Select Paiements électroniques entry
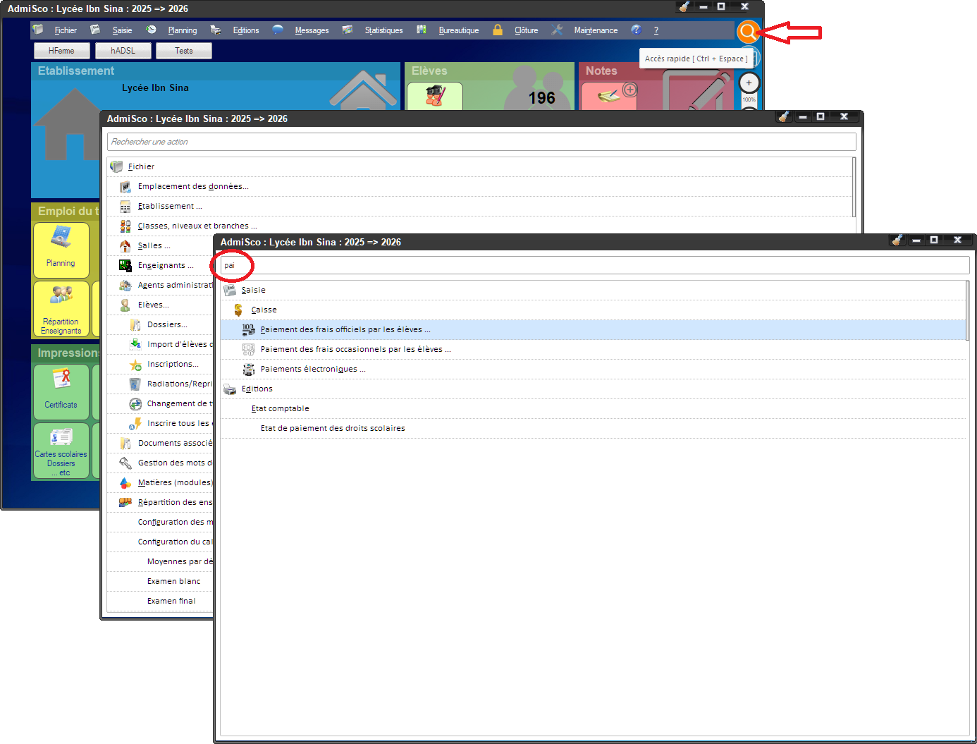Viewport: 977px width, 744px height. pyautogui.click(x=312, y=369)
